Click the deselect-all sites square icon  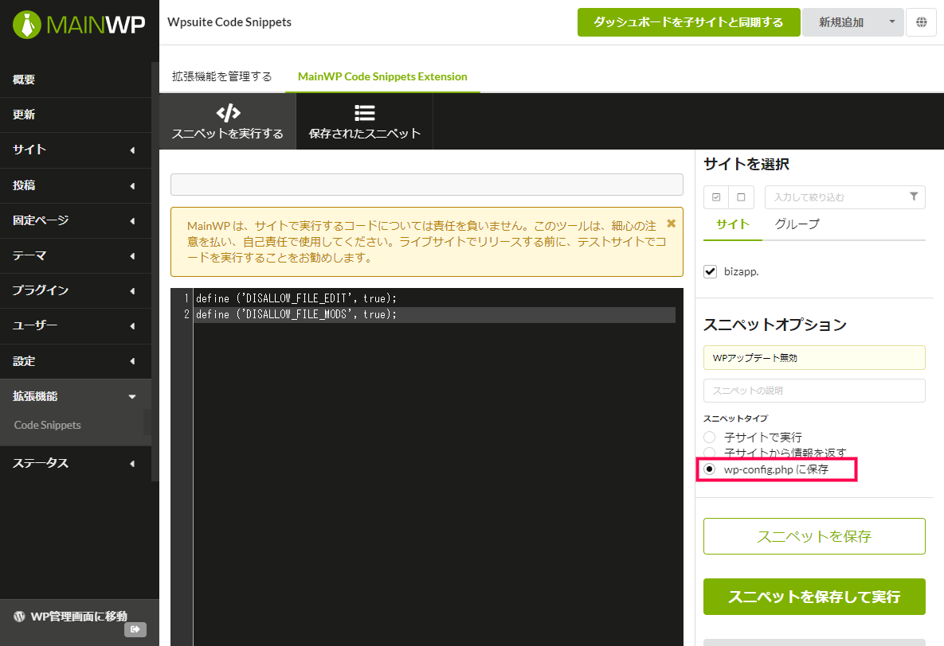click(x=741, y=197)
